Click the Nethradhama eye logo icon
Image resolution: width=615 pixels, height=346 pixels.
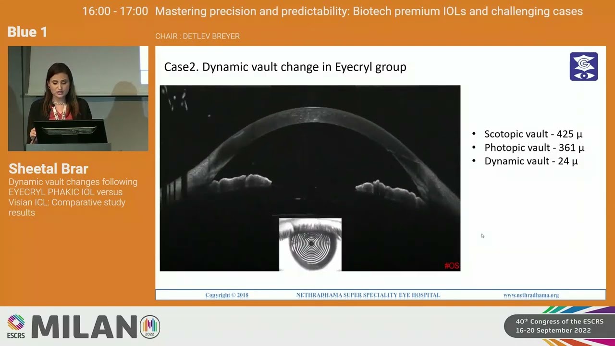point(584,66)
